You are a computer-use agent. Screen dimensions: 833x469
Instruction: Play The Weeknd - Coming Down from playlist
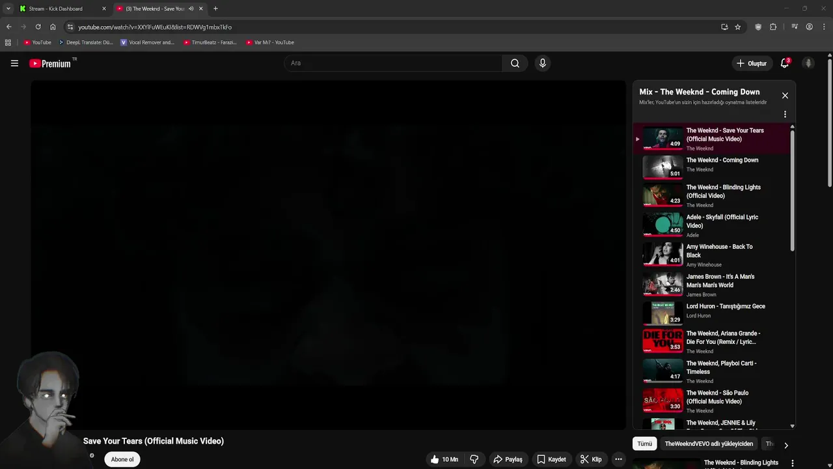tap(712, 167)
